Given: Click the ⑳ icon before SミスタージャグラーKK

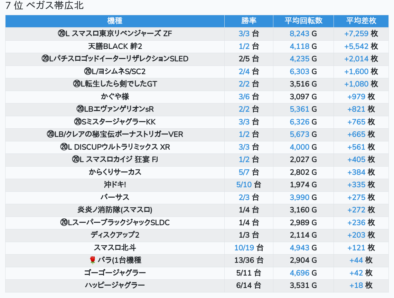Looking at the screenshot, I should pos(78,122).
